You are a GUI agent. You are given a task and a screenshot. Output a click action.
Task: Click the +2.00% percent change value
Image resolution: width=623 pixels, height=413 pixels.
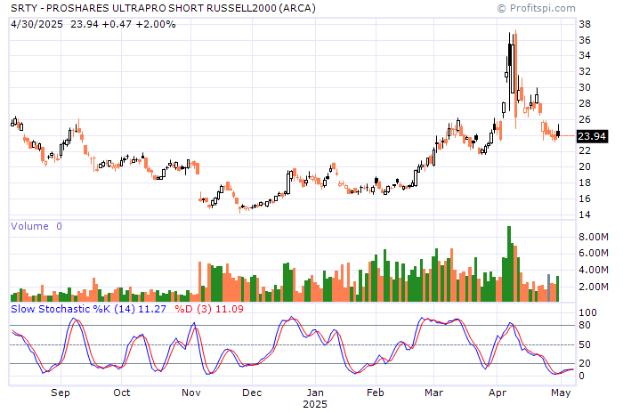pyautogui.click(x=156, y=24)
